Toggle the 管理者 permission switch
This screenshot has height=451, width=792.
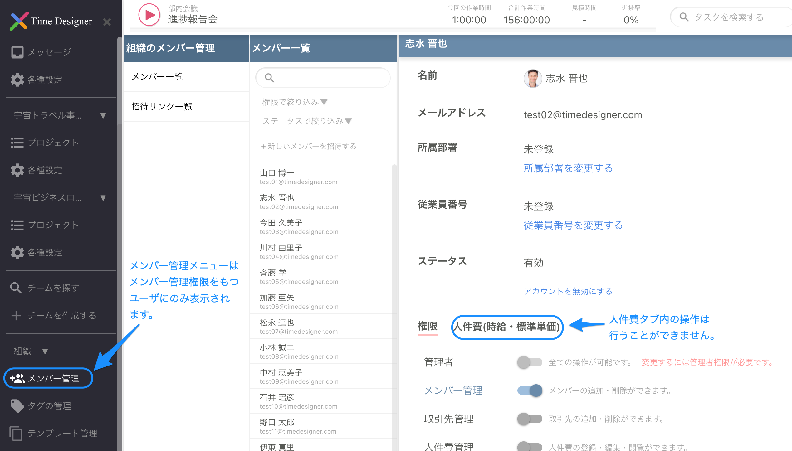coord(530,362)
